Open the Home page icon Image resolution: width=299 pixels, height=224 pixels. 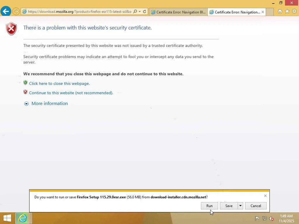[x=280, y=11]
